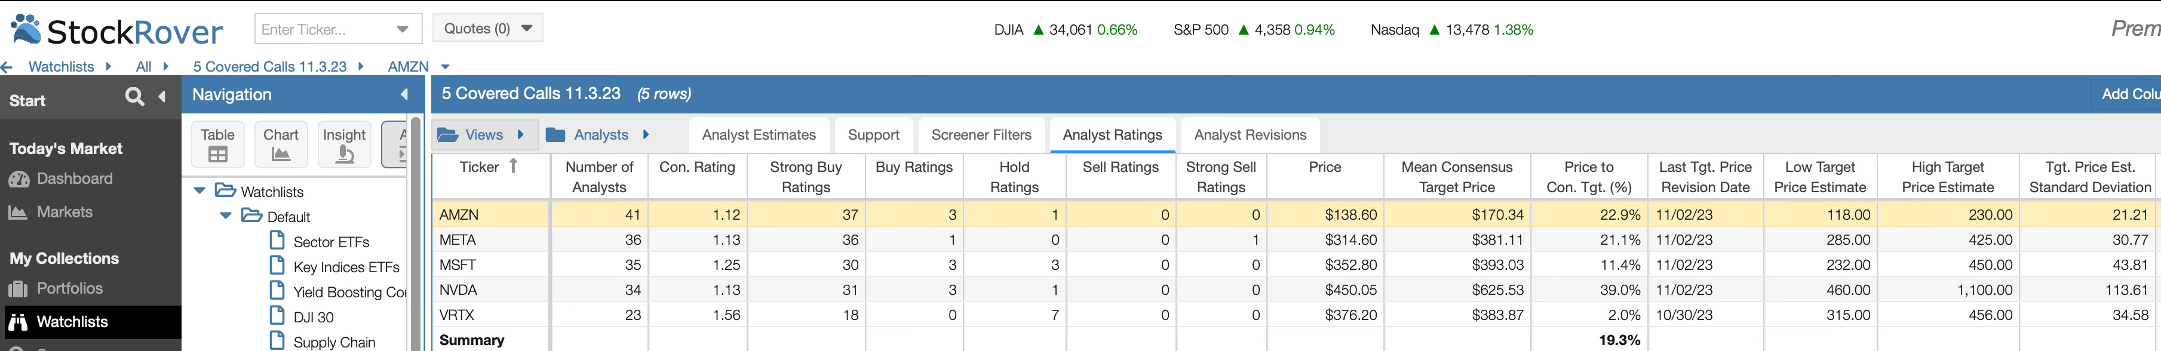Collapse the Start panel with left arrow

click(x=162, y=96)
